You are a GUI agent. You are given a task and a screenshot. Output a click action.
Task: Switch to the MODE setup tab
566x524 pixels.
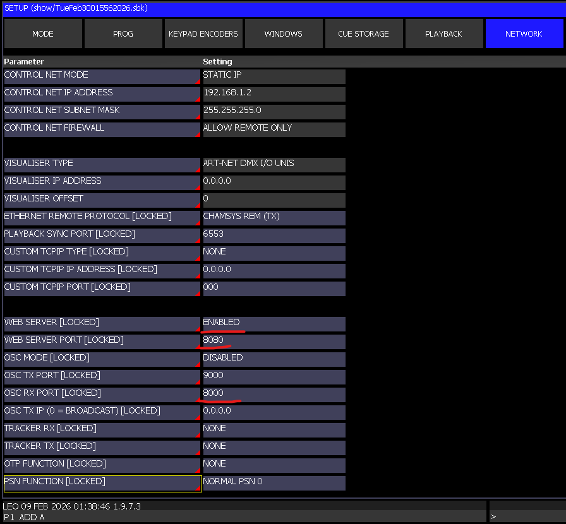[42, 33]
